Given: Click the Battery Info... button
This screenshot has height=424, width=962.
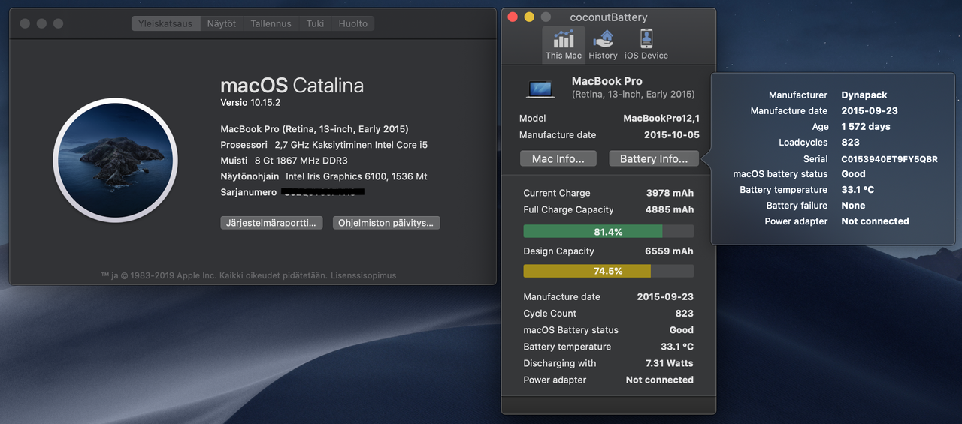Looking at the screenshot, I should pos(654,158).
